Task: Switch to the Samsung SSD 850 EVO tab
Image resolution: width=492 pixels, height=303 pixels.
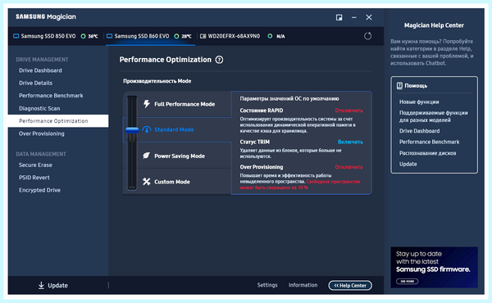Action: (x=57, y=36)
